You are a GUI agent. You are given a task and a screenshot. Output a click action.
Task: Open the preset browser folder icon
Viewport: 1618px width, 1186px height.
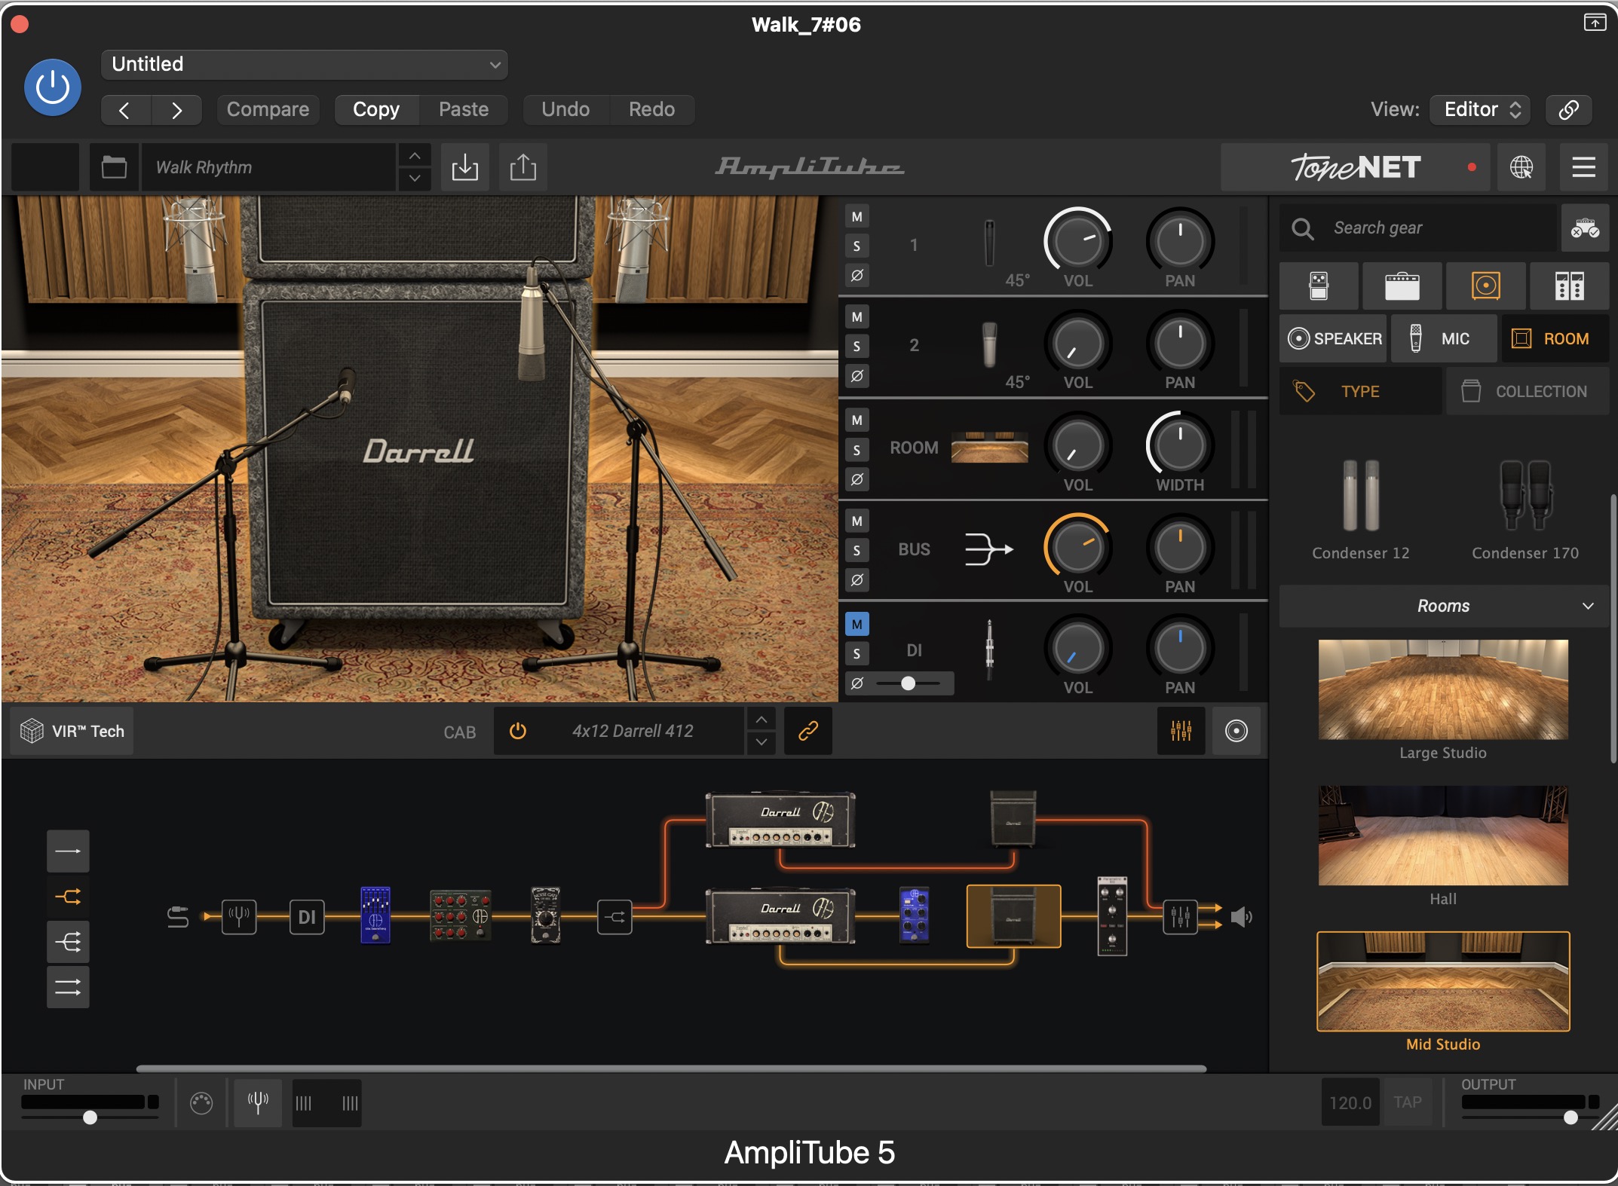click(x=114, y=167)
